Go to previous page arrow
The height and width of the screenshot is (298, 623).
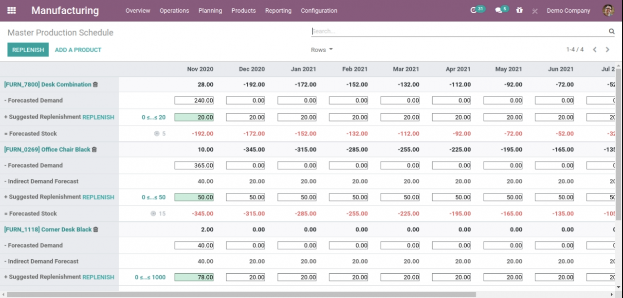(595, 50)
